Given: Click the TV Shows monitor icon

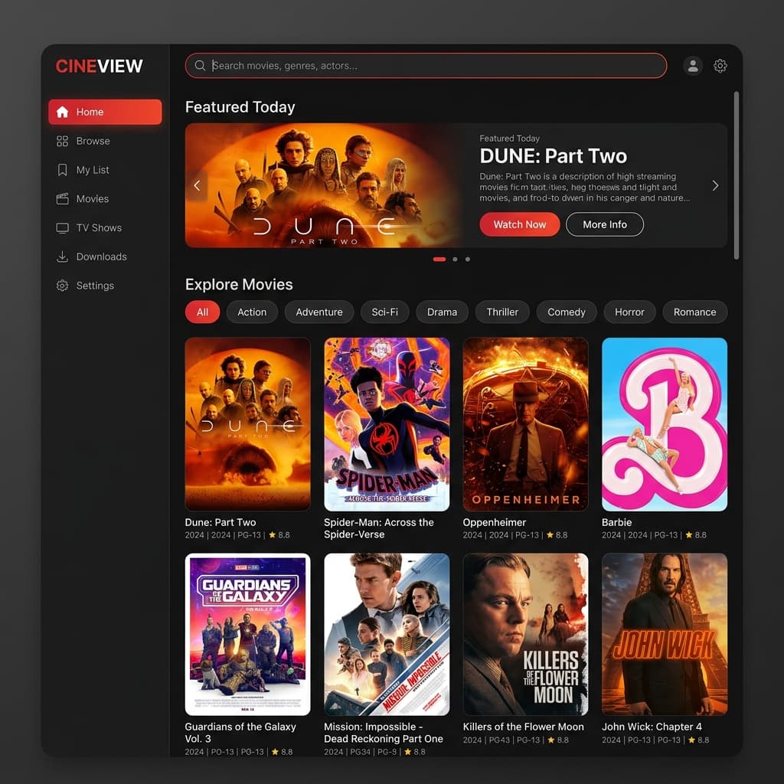Looking at the screenshot, I should pos(62,228).
